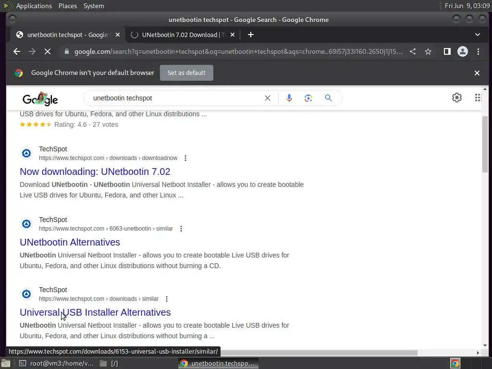This screenshot has height=369, width=492.
Task: Click the scroll-down arrow of the page
Action: click(485, 345)
